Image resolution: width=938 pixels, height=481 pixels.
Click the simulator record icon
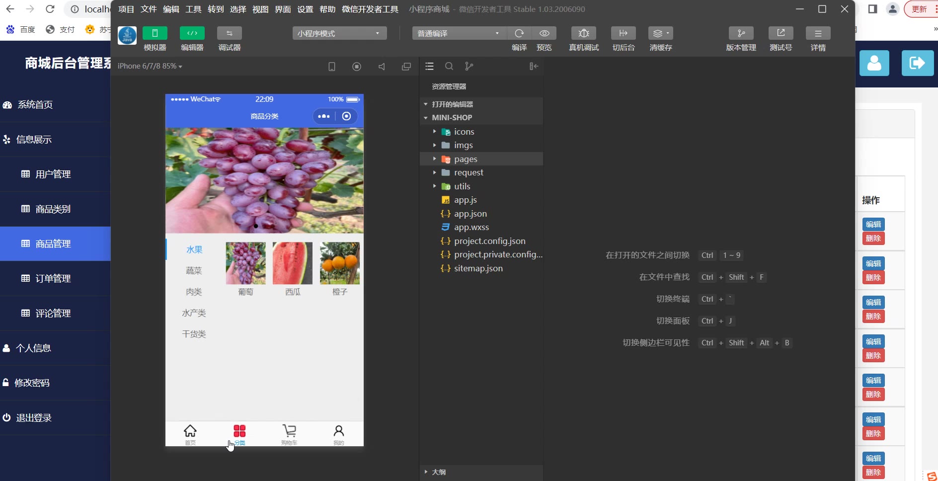[357, 67]
